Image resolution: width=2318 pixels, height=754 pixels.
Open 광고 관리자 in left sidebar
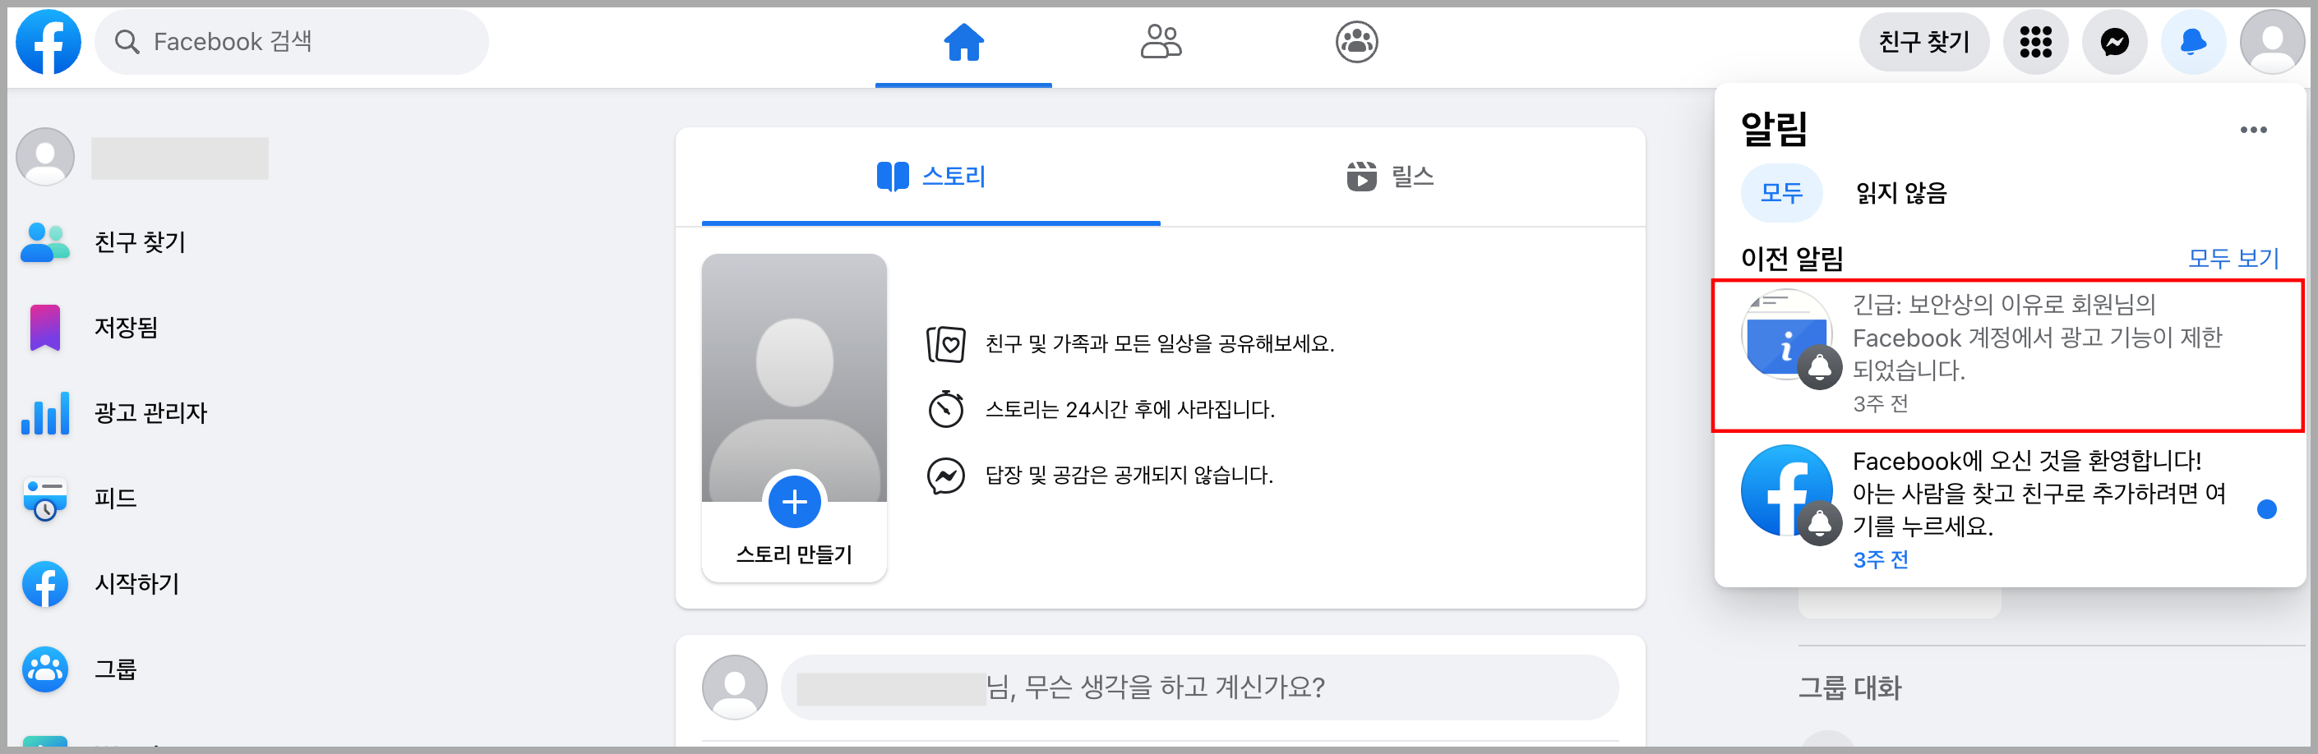150,412
